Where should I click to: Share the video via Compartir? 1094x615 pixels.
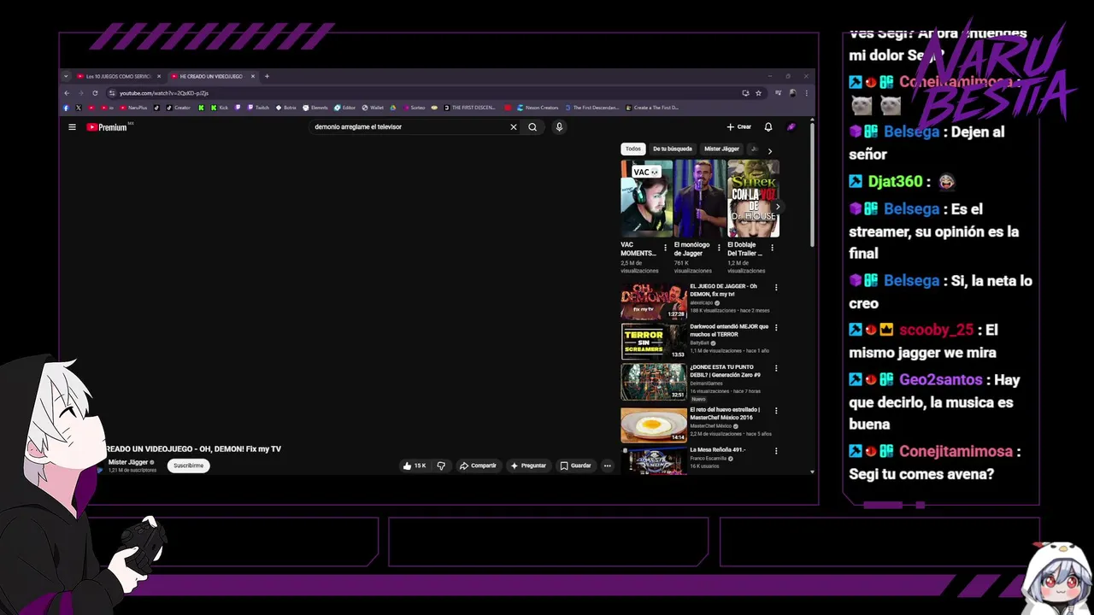(478, 466)
